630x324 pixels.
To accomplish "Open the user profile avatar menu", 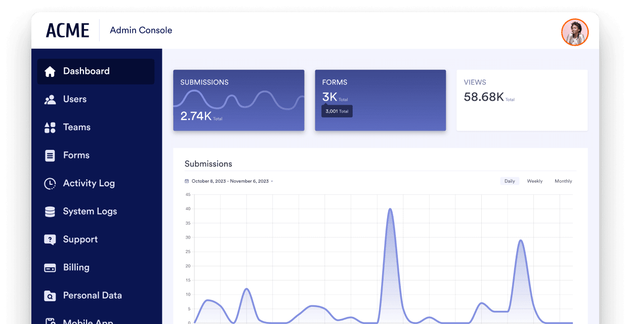I will tap(575, 32).
